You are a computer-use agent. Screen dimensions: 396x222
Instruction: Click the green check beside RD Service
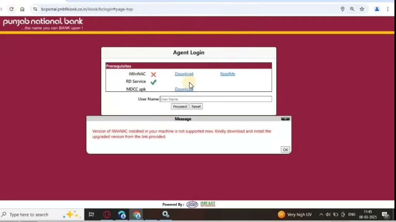[153, 82]
